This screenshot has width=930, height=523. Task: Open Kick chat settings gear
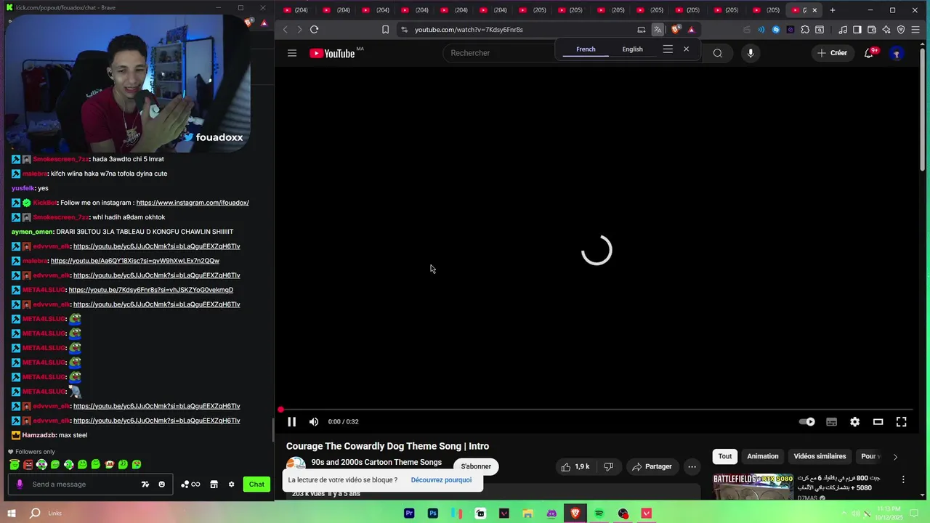pyautogui.click(x=232, y=485)
